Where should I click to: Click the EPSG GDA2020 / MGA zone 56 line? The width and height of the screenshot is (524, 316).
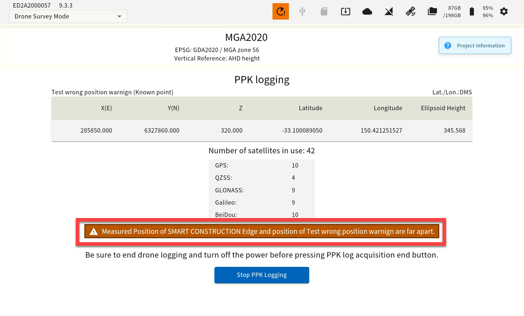click(x=217, y=50)
